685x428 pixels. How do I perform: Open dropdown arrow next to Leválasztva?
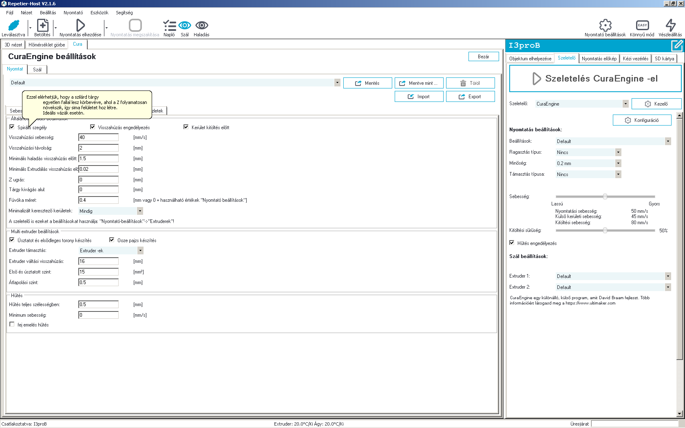click(30, 28)
